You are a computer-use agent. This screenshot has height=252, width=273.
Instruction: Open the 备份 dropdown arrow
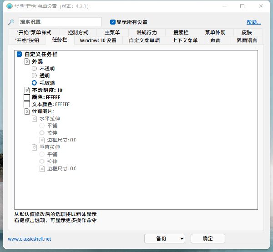182,238
